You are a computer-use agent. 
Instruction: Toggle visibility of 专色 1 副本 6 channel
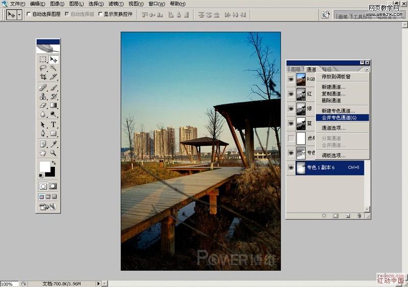(291, 168)
